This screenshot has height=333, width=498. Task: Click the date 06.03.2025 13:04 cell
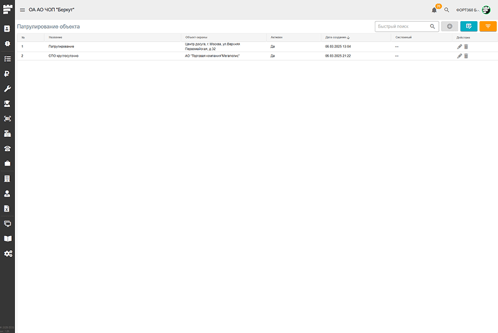tap(338, 47)
